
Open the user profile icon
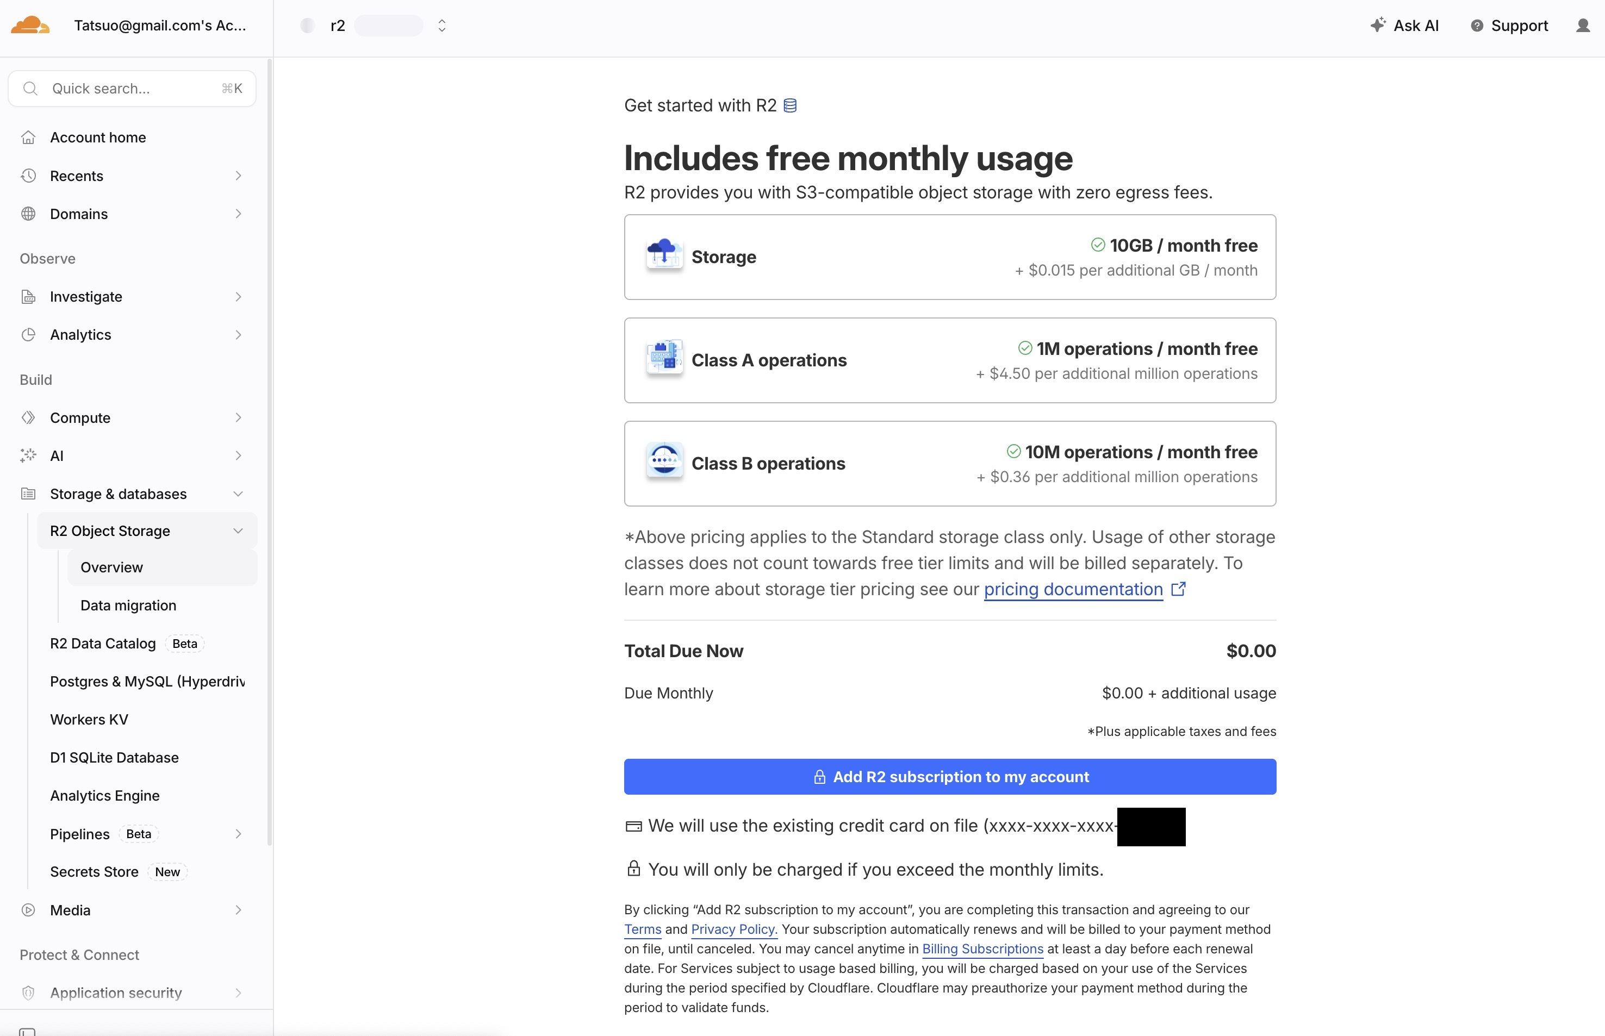(1583, 26)
